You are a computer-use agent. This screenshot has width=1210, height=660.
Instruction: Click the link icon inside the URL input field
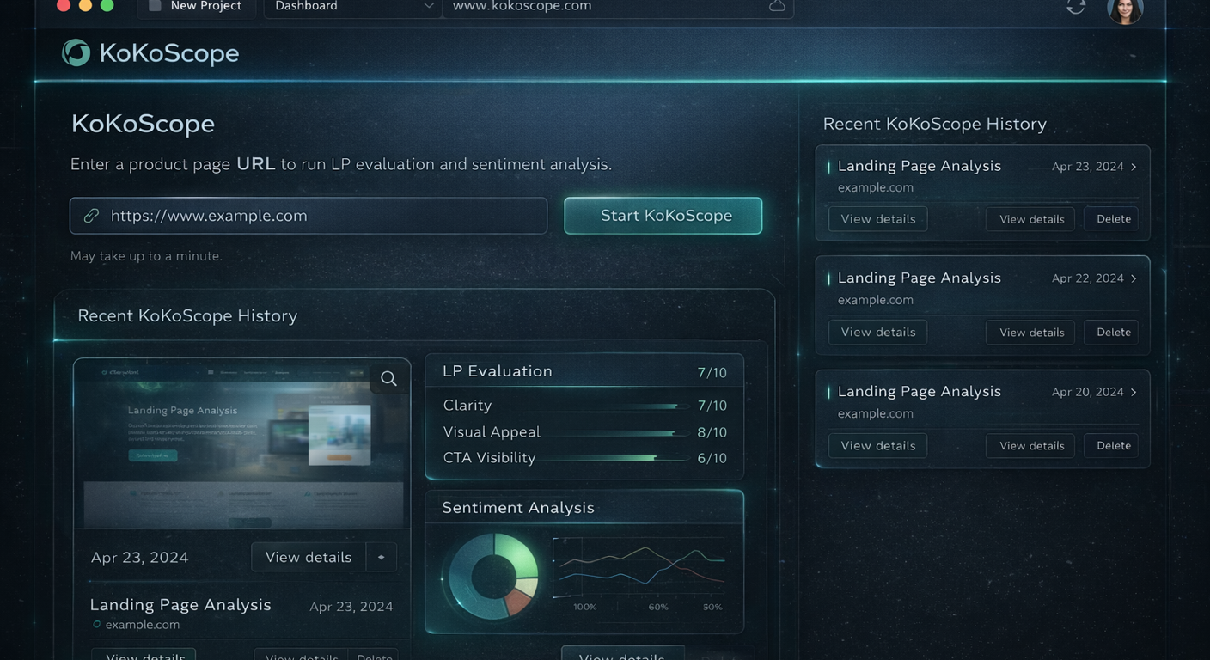[91, 216]
